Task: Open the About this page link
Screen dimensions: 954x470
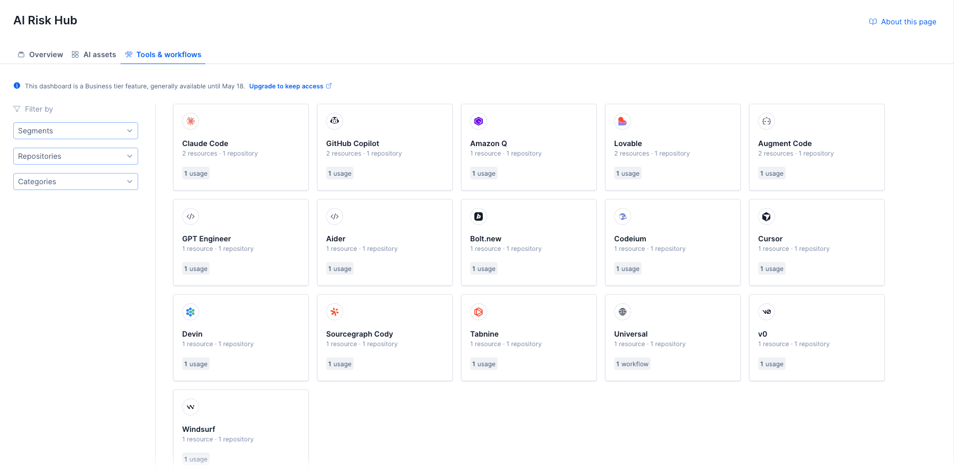Action: click(x=903, y=22)
